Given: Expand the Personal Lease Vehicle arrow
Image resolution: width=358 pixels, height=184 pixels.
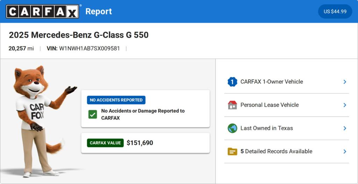Looking at the screenshot, I should pos(345,105).
